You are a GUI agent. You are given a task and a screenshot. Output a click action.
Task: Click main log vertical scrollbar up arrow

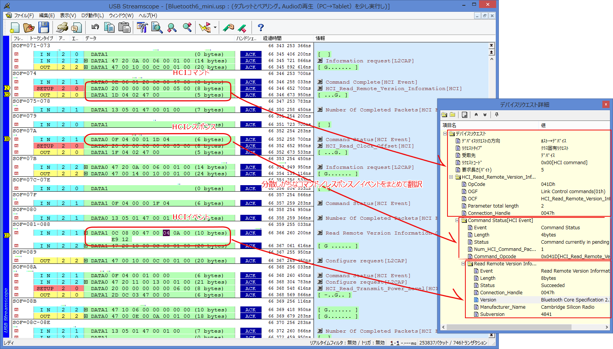[x=492, y=59]
